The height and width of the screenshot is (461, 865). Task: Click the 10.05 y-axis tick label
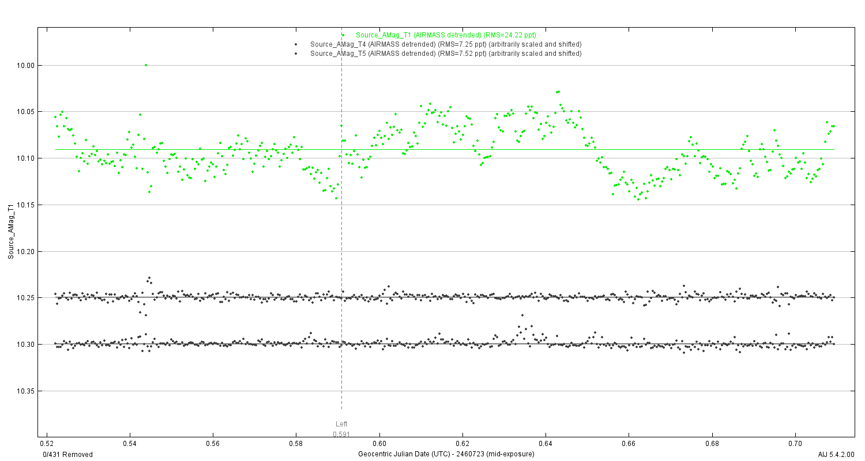click(27, 112)
